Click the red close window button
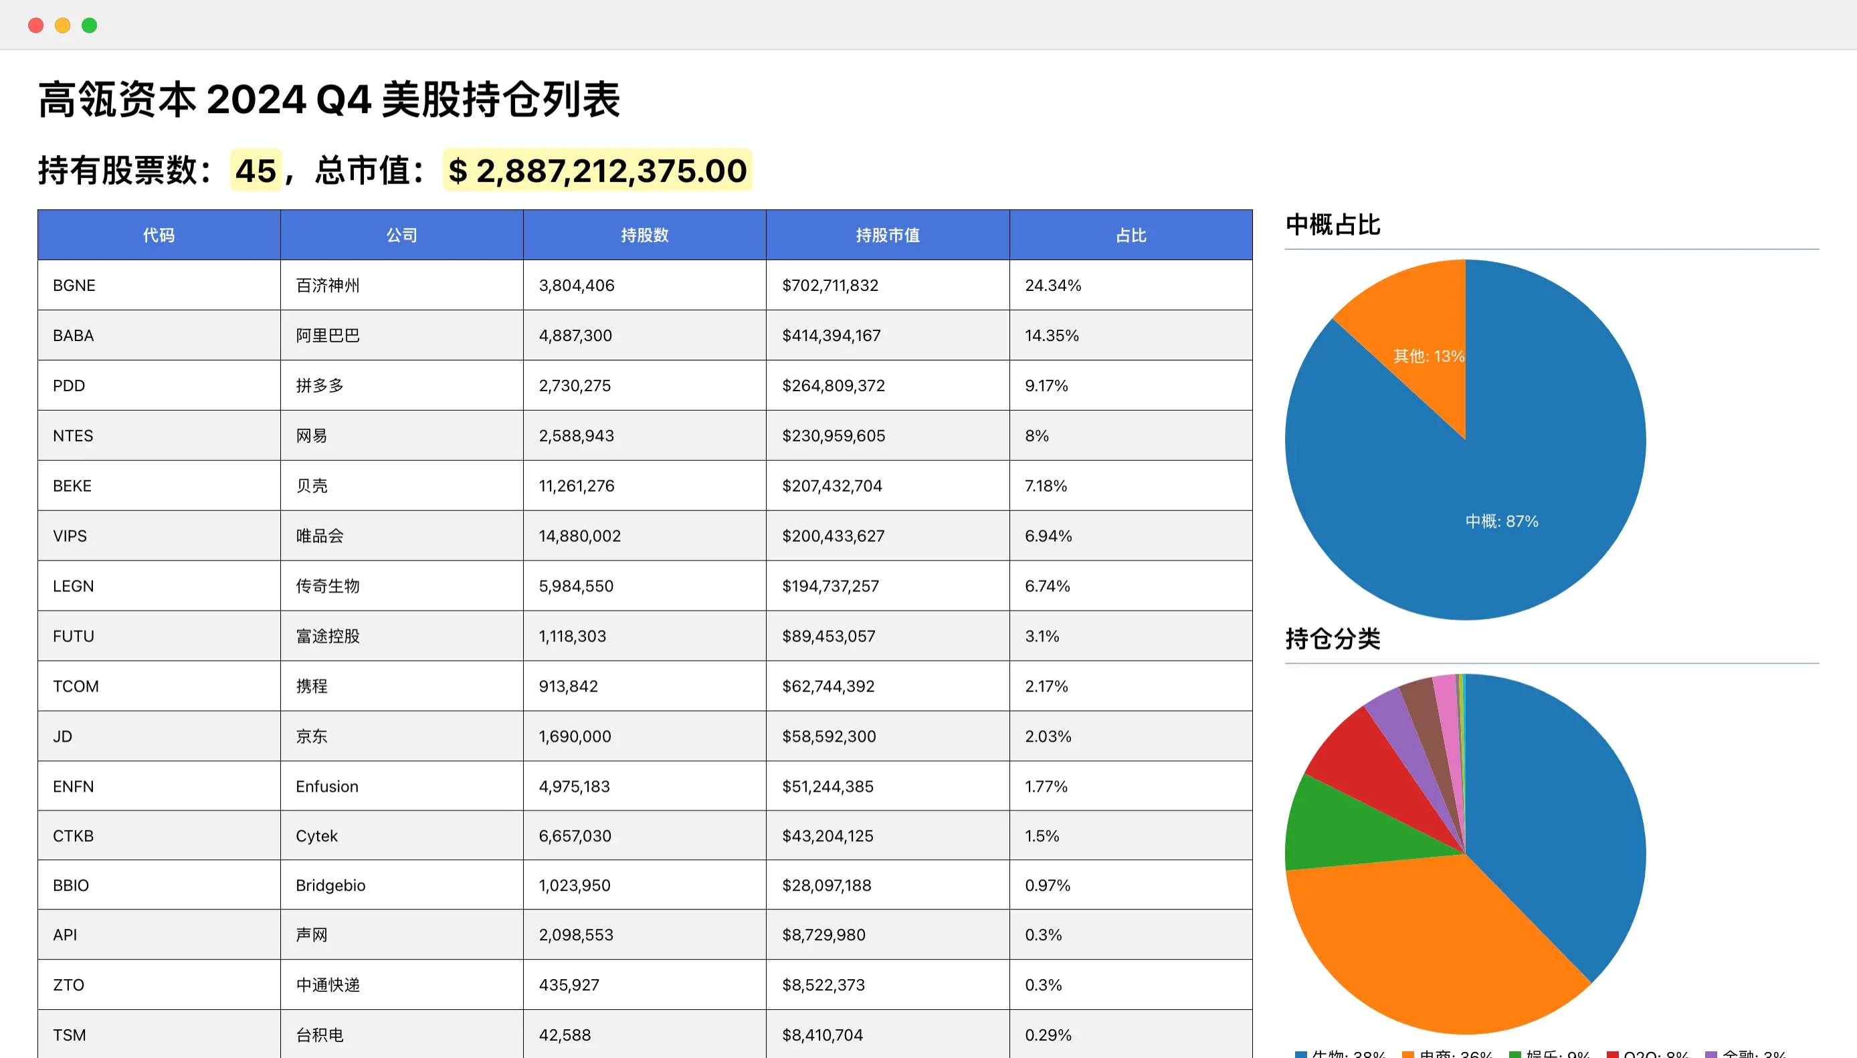This screenshot has width=1857, height=1058. (35, 25)
